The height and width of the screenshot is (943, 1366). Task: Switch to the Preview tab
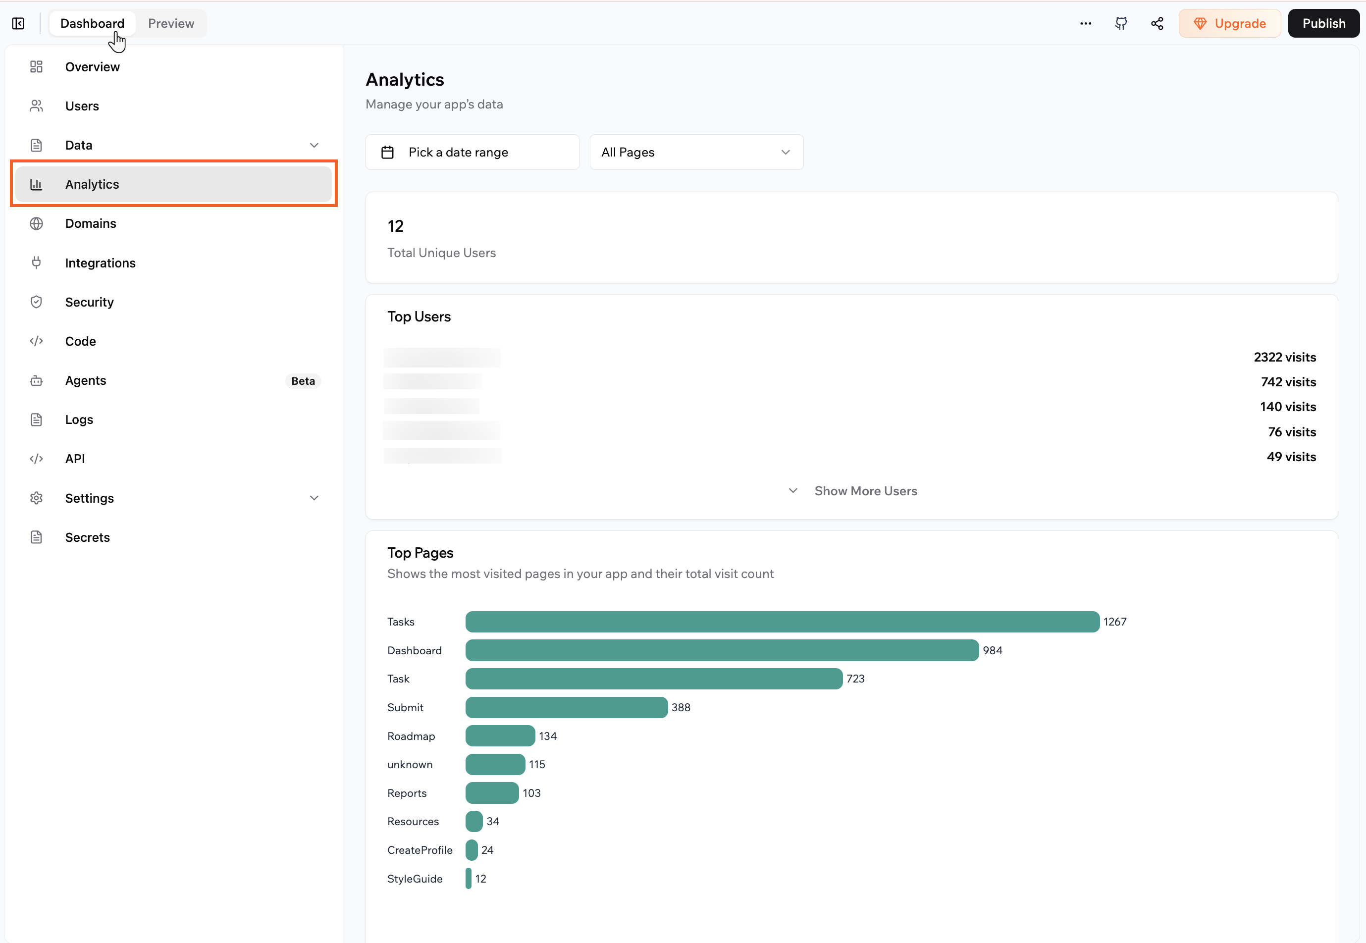click(171, 24)
